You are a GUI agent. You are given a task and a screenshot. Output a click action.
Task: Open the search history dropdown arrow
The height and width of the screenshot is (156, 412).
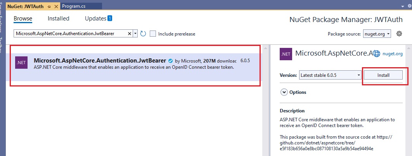click(x=135, y=34)
